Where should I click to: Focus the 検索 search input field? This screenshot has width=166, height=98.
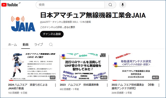[x=70, y=5]
